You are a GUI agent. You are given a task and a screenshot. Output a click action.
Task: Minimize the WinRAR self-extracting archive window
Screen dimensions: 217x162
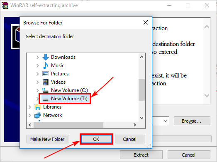click(x=169, y=5)
